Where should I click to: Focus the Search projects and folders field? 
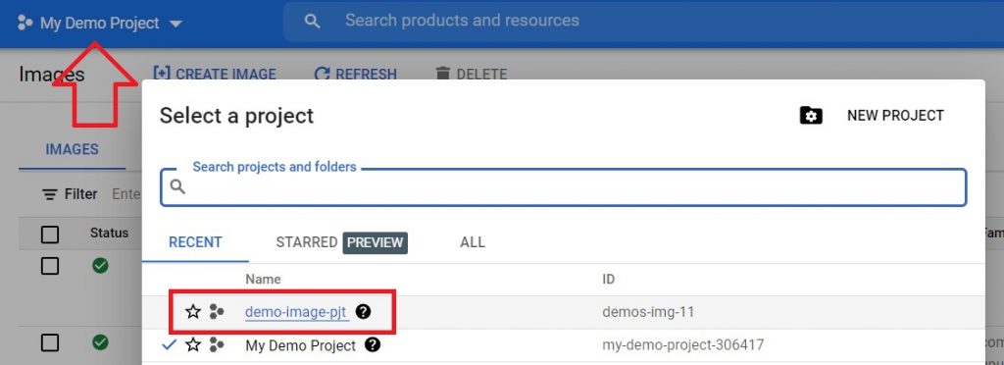[564, 187]
